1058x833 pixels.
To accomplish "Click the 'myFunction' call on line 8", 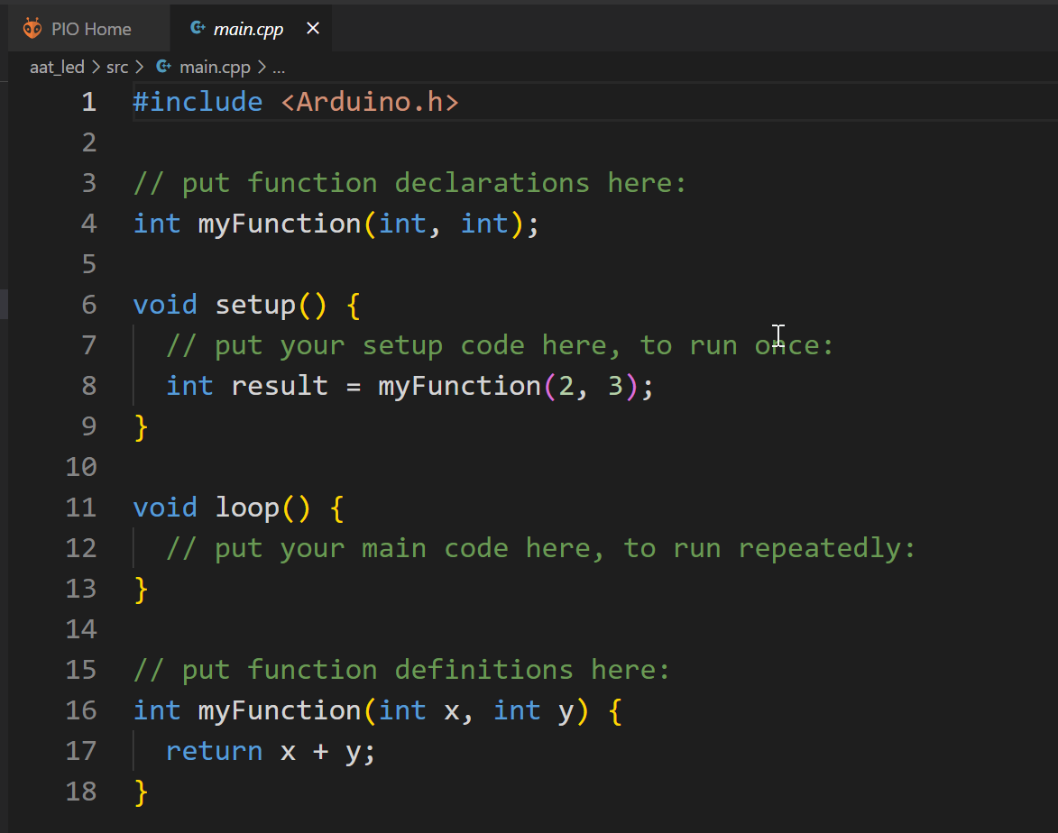I will (x=459, y=387).
